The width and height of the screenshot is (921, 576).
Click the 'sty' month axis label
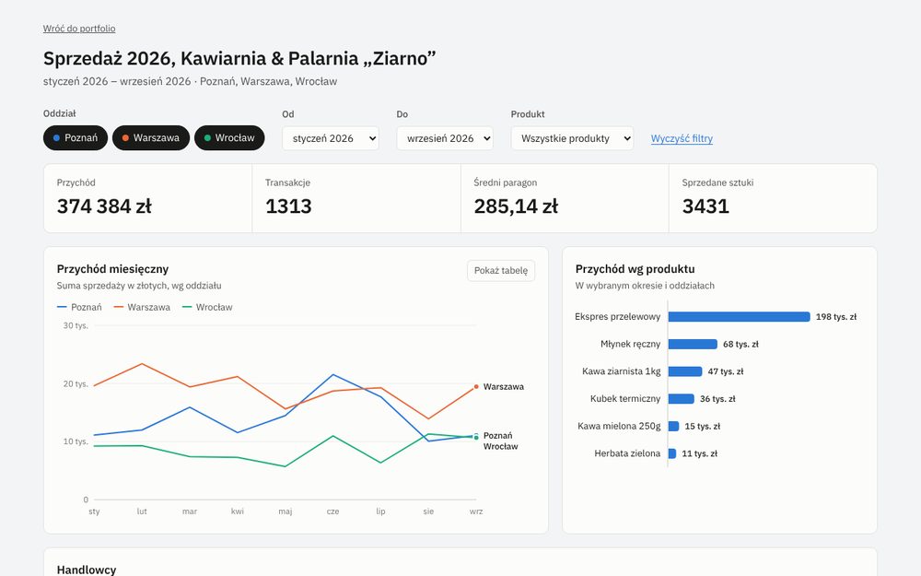[94, 511]
